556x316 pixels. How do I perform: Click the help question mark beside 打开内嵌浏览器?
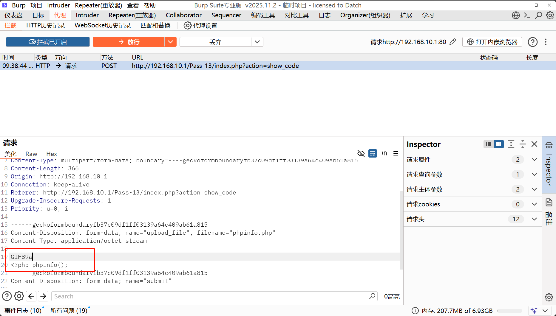[x=533, y=42]
